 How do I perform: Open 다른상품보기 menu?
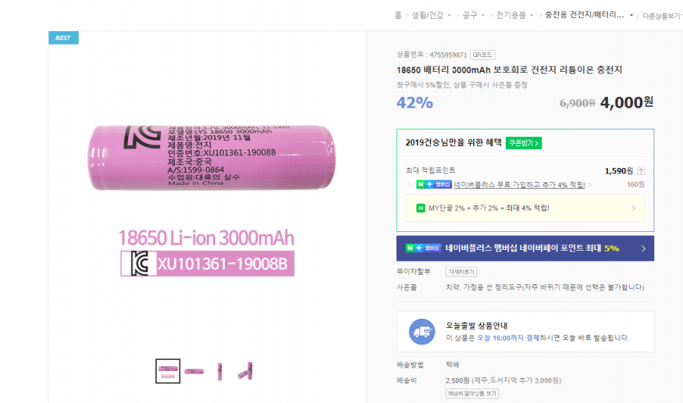(x=663, y=16)
